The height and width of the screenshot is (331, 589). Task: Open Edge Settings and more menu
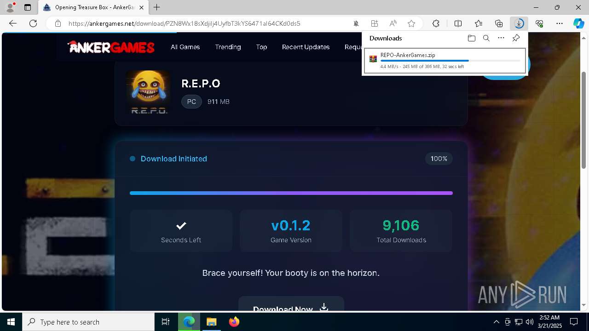click(560, 23)
